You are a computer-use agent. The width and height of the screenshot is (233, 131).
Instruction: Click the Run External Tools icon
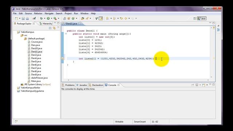(x=55, y=19)
